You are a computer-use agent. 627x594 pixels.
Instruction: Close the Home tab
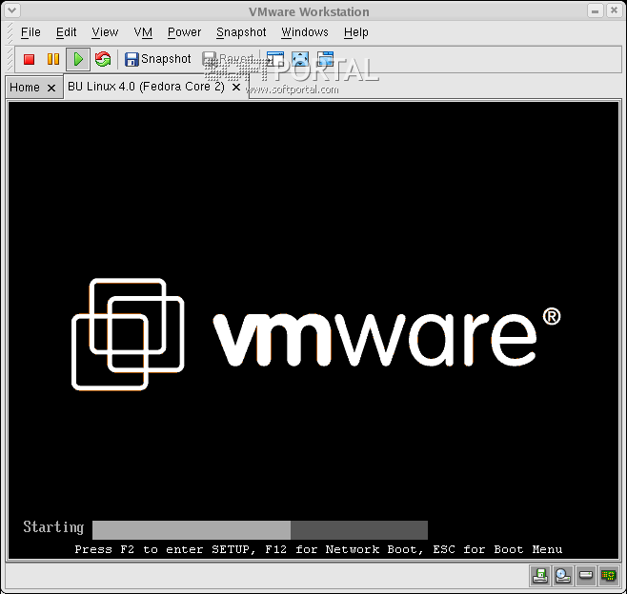click(x=51, y=88)
